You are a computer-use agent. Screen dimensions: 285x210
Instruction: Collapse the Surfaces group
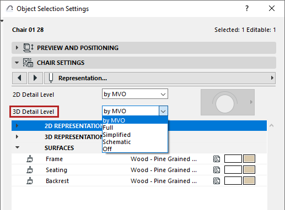[x=17, y=147]
